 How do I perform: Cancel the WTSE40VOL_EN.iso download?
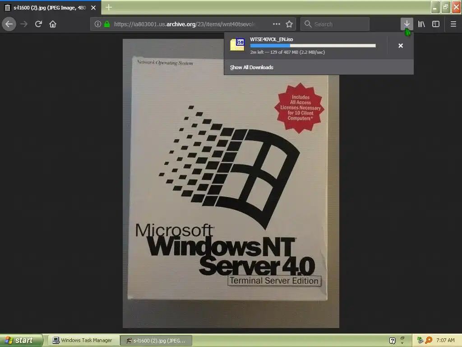[x=401, y=46]
